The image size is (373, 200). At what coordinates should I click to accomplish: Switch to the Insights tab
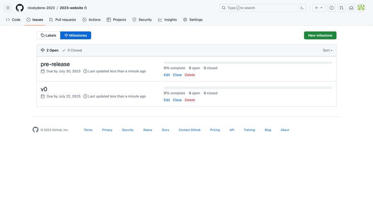167,20
